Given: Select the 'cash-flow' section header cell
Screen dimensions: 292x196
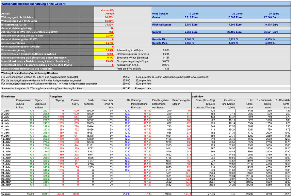Looking at the screenshot, I should [x=197, y=96].
